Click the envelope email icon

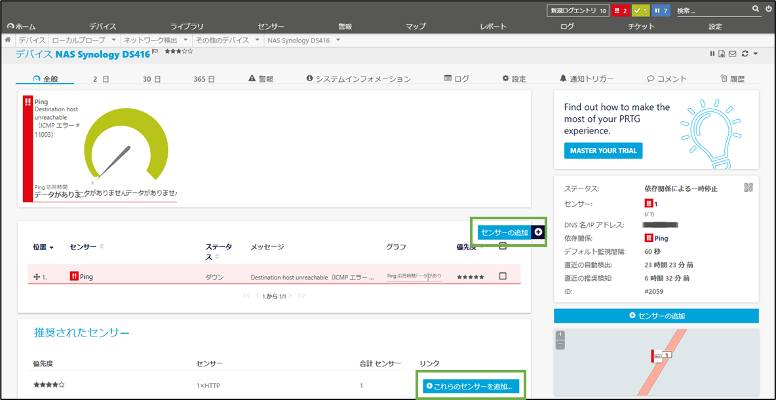pos(733,54)
